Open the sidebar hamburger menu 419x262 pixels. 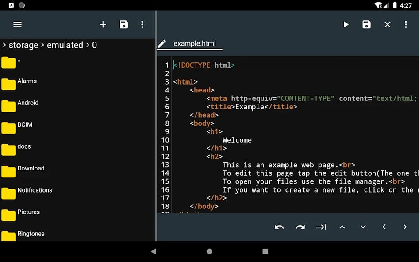[x=17, y=24]
